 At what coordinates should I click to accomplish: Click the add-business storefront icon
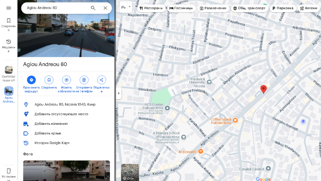pyautogui.click(x=26, y=124)
